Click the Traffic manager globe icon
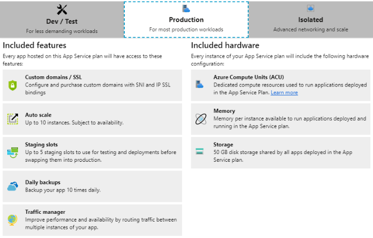Image resolution: width=373 pixels, height=238 pixels. tap(13, 220)
